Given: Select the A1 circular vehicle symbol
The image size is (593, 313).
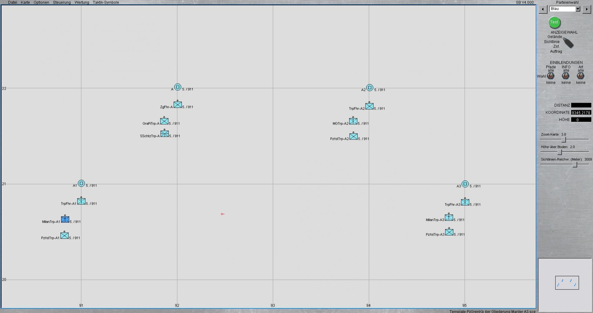Looking at the screenshot, I should click(x=81, y=183).
